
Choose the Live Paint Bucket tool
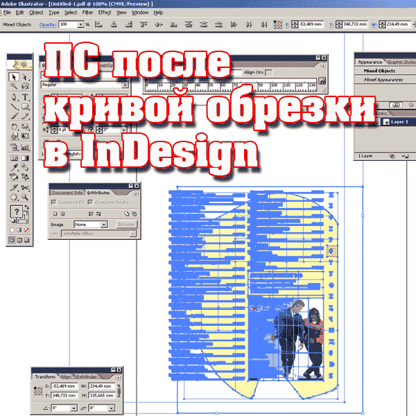14,176
